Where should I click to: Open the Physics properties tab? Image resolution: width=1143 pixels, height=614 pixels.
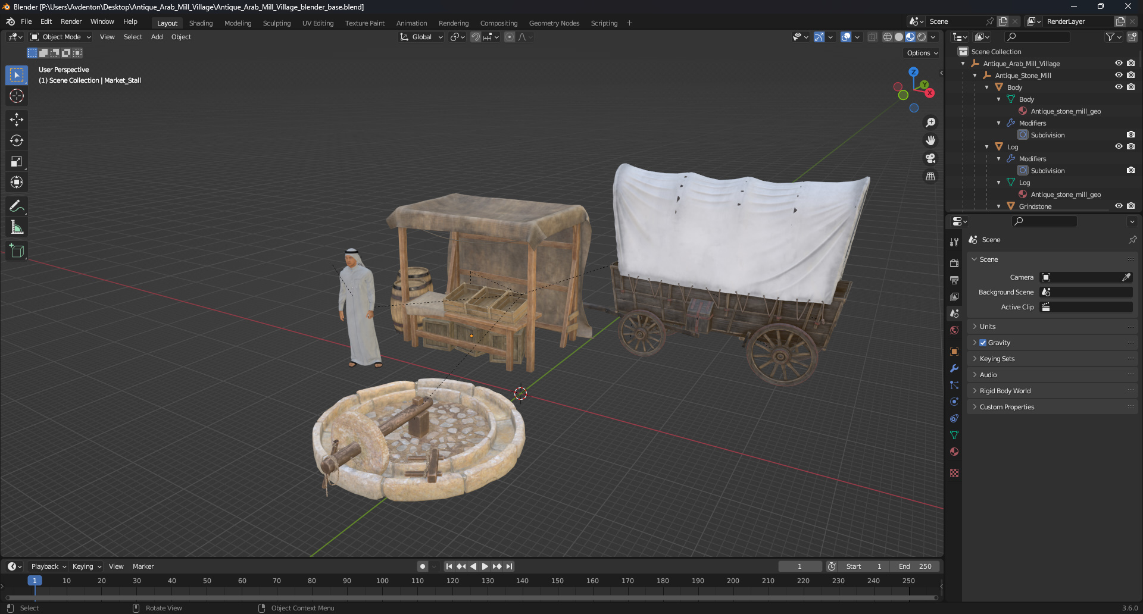[x=954, y=402]
